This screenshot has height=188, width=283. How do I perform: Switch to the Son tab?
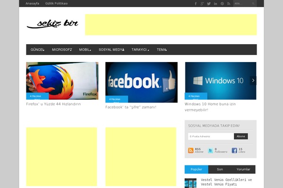[220, 170]
